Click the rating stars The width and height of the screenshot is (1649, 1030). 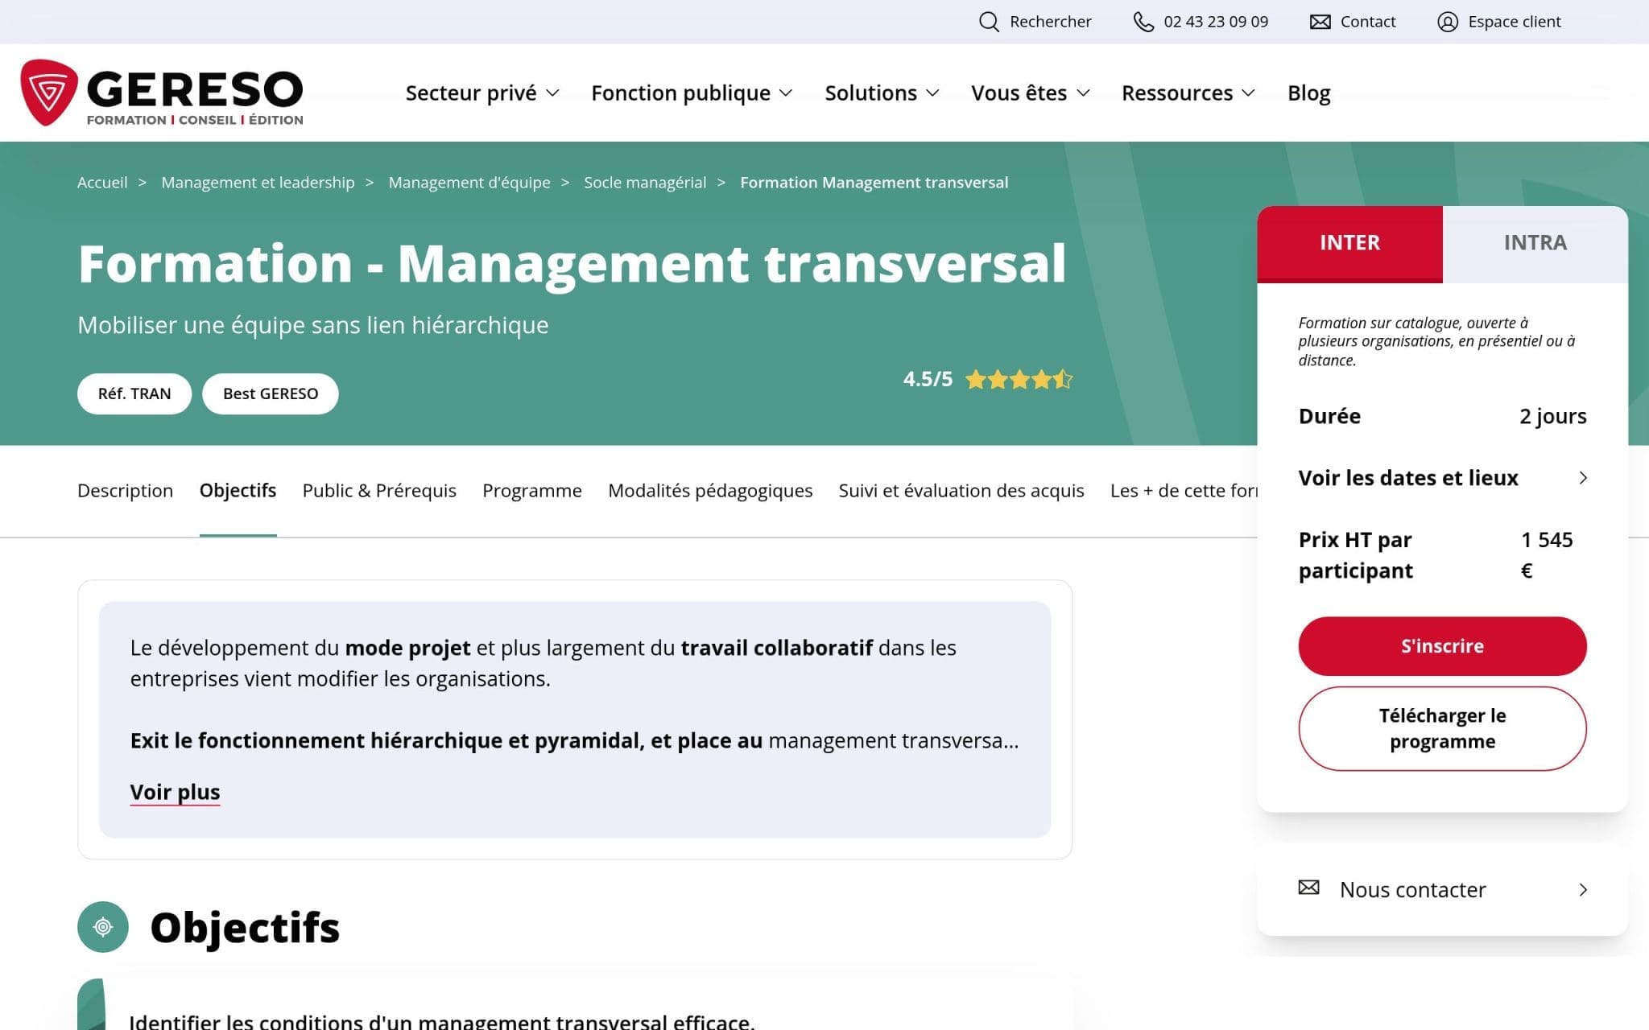[1019, 379]
